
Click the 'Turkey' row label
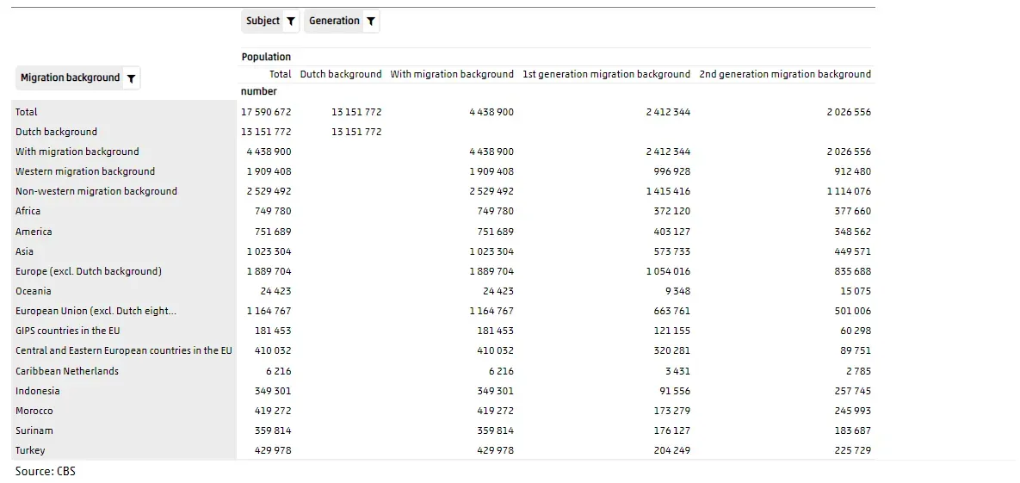click(x=30, y=450)
